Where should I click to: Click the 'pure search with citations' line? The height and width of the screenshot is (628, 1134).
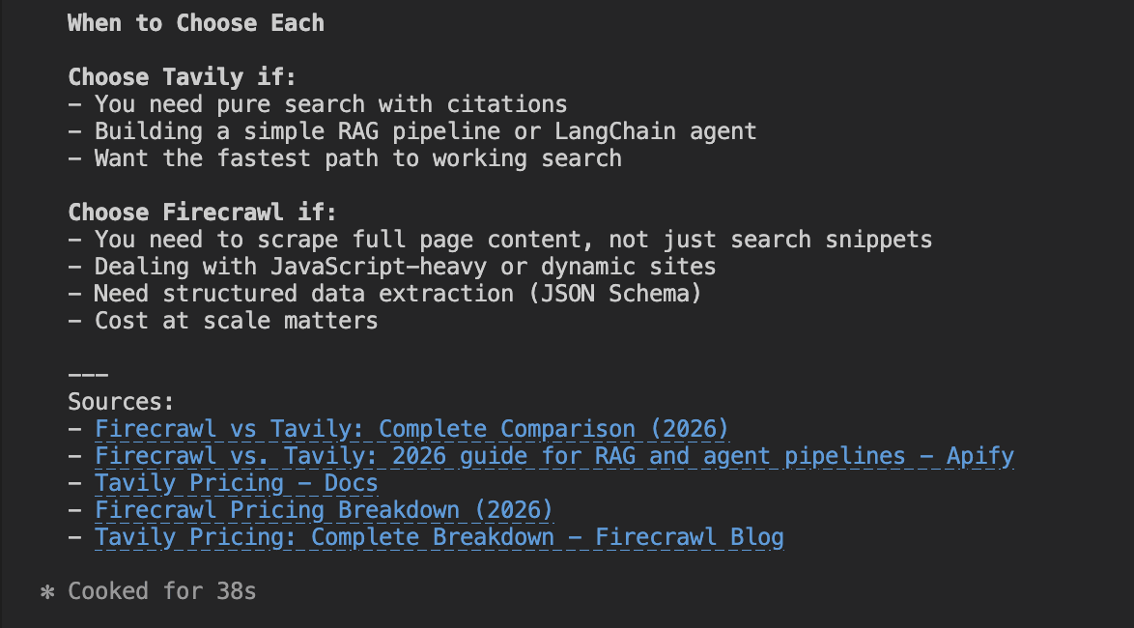coord(330,104)
